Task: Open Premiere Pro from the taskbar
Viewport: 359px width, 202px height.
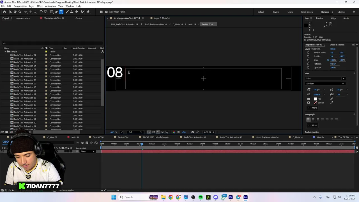Action: pos(231,197)
